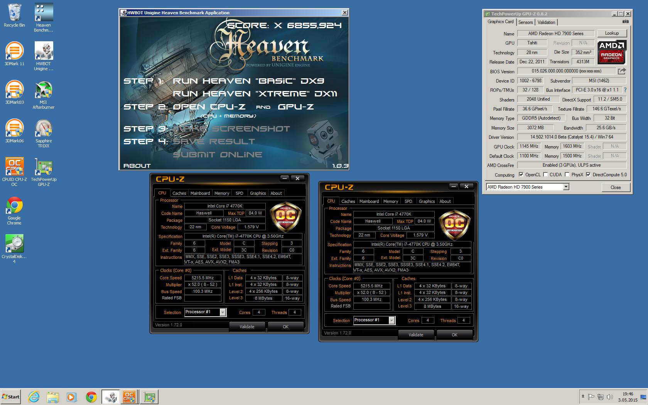Click the AMD Radeon Graphics logo

pos(612,52)
